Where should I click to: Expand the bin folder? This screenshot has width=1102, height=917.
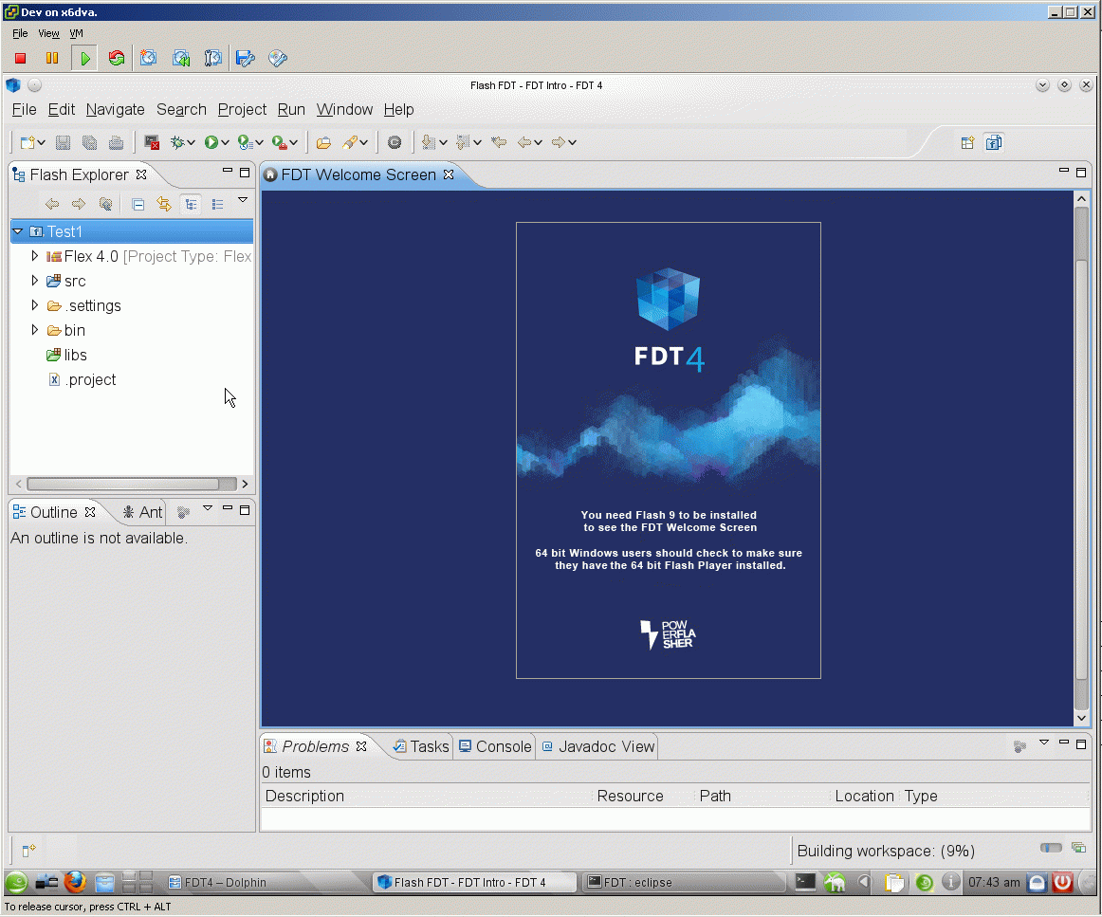coord(34,330)
